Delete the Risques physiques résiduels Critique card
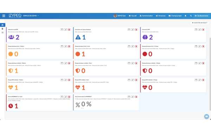This screenshot has height=133, width=211. pos(203,63)
